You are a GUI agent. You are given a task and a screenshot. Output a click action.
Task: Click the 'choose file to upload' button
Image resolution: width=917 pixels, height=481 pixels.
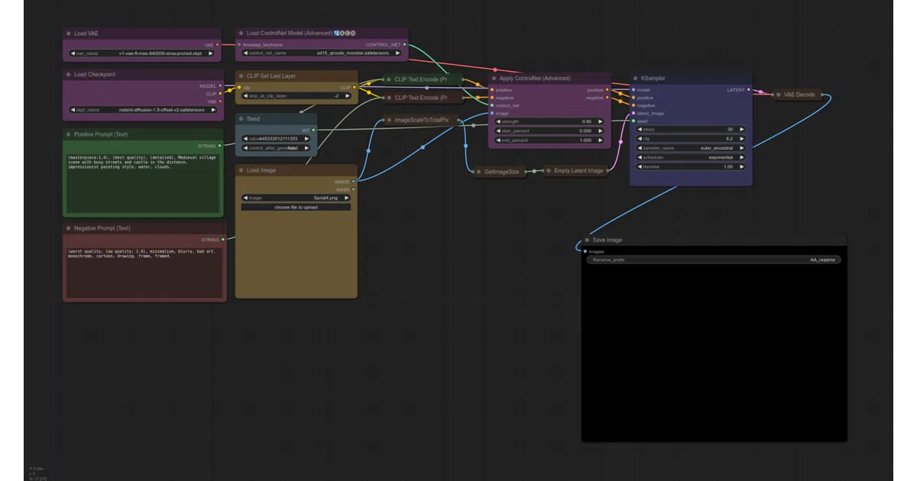296,207
